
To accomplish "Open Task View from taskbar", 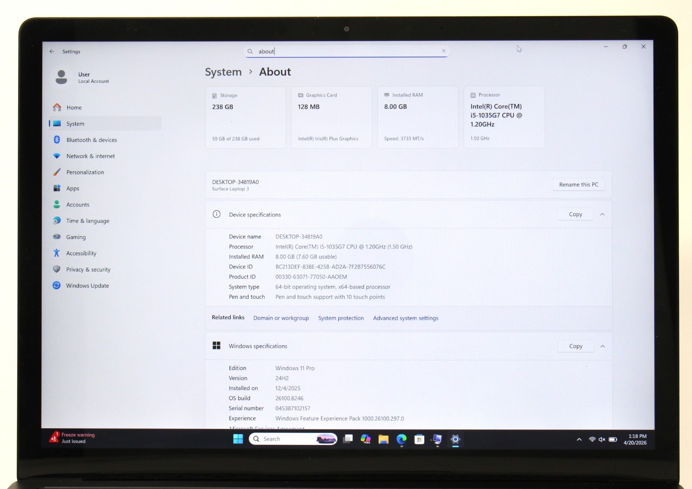I will pos(348,439).
